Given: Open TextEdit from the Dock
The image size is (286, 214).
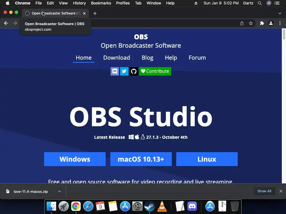Looking at the screenshot, I should [x=180, y=206].
